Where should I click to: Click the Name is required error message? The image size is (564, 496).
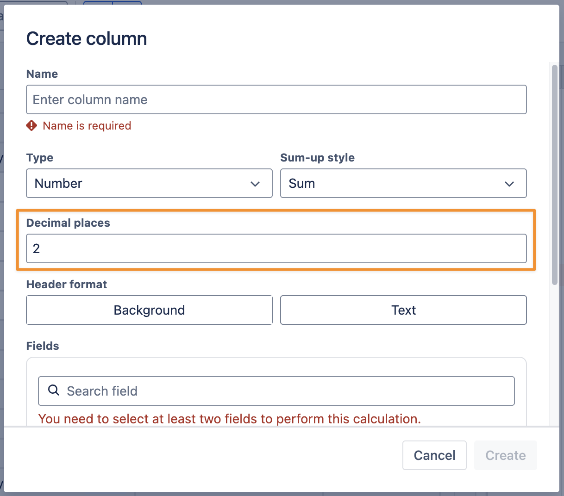87,126
